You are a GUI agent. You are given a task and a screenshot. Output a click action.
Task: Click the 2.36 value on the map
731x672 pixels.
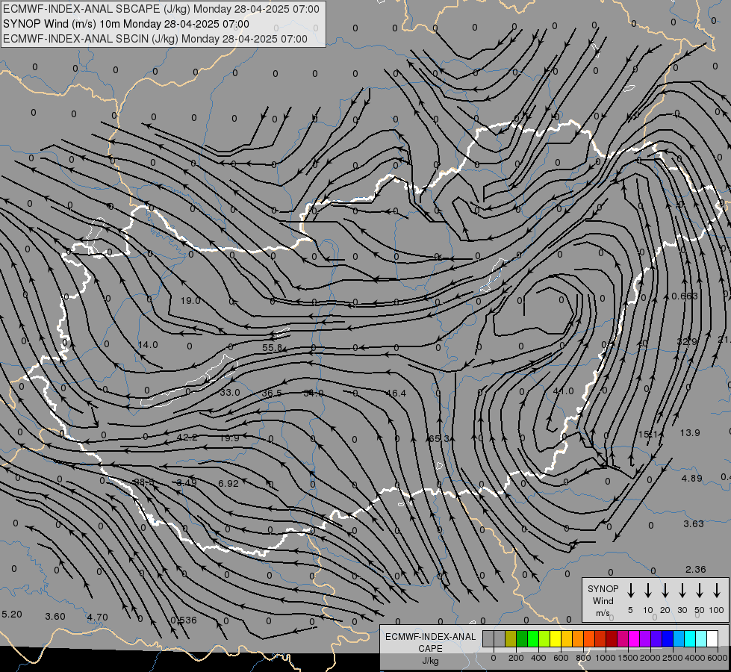696,570
